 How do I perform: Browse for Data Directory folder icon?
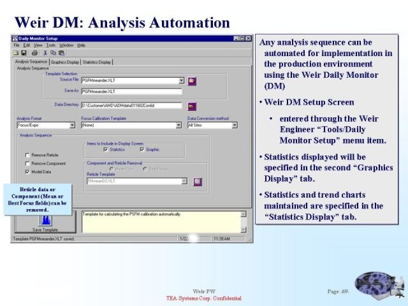(x=192, y=106)
